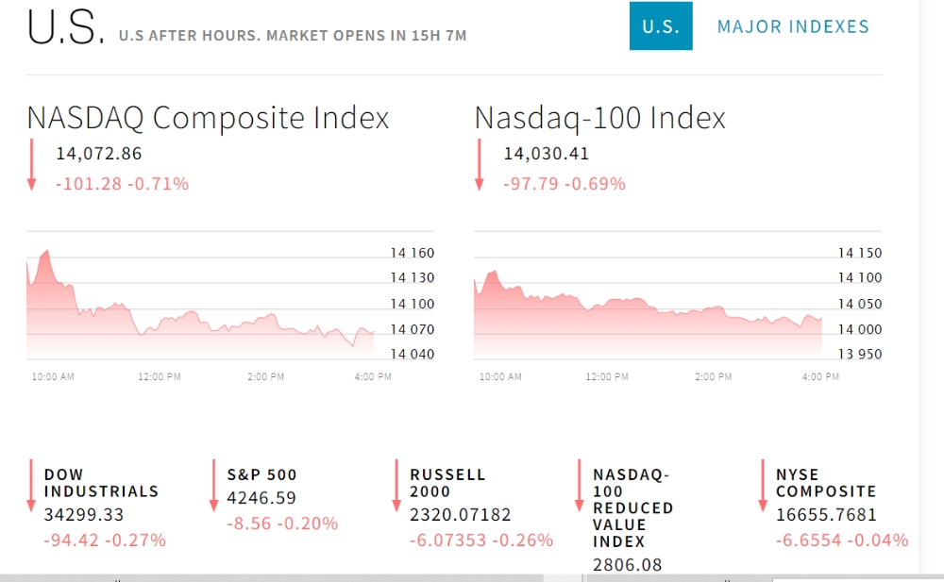Viewport: 944px width, 582px height.
Task: Open the Dow Industrials index link
Action: [x=101, y=483]
